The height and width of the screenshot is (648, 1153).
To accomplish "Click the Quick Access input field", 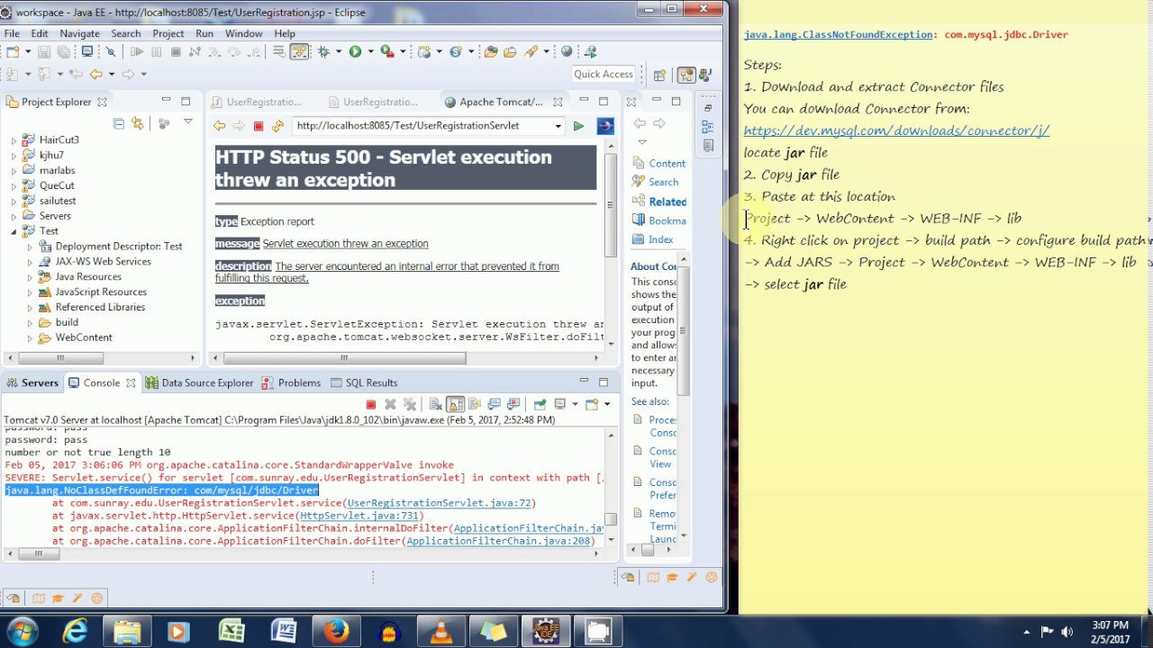I will point(604,75).
